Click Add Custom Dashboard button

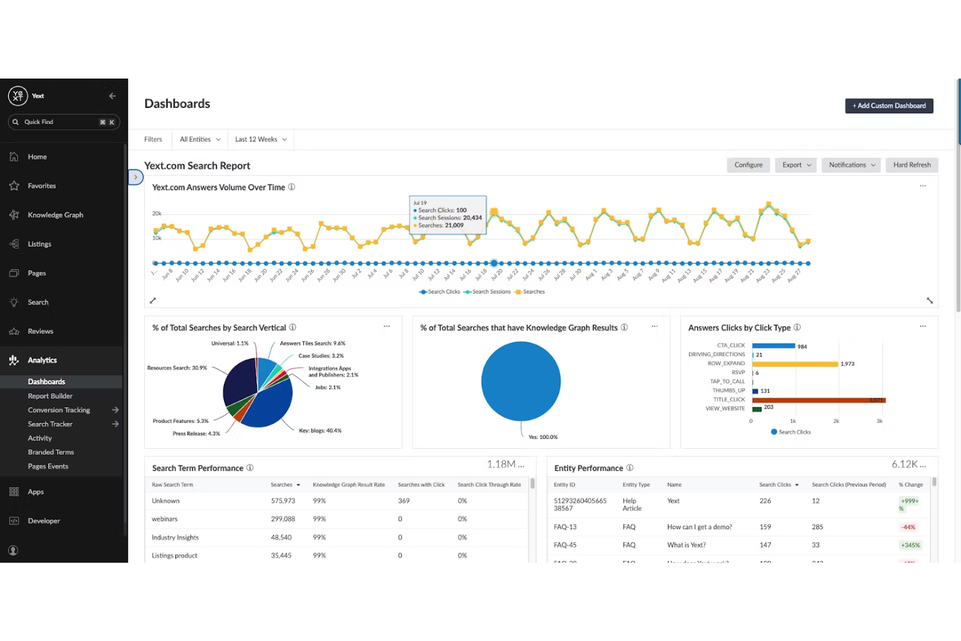coord(889,106)
